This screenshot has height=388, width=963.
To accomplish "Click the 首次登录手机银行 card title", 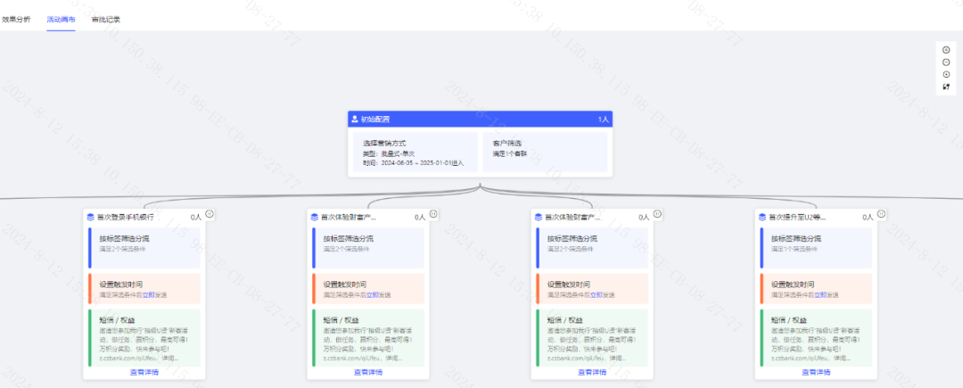I will tap(126, 217).
